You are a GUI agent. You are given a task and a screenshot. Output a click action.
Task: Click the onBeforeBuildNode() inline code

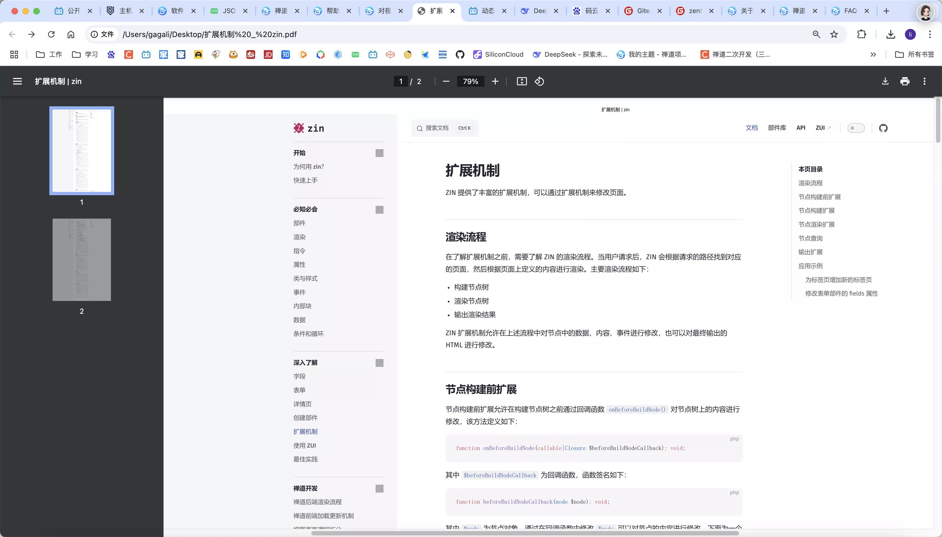click(637, 409)
